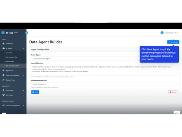Click the AI Agents robot icon
The width and height of the screenshot is (182, 137).
(x=4, y=48)
